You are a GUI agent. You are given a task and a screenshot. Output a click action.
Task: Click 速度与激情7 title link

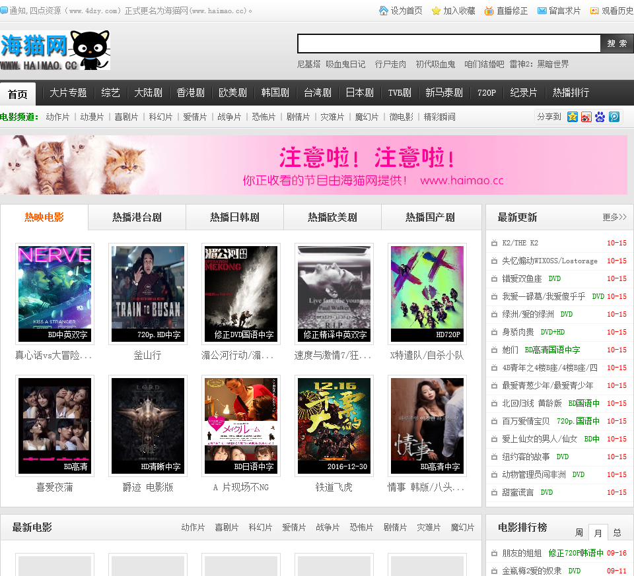333,356
